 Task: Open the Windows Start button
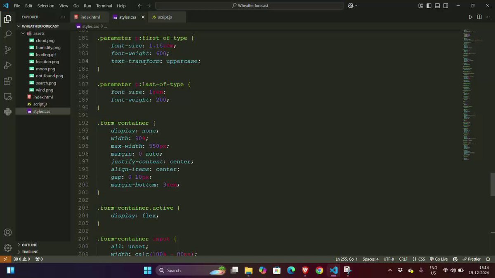tap(147, 271)
